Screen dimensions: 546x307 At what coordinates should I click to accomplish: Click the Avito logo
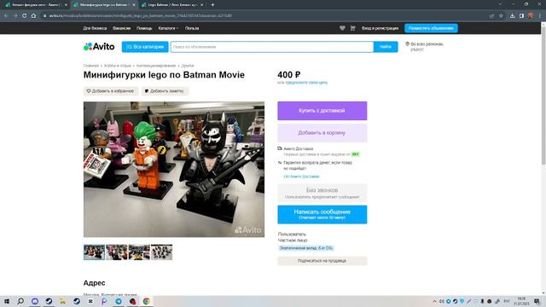pyautogui.click(x=99, y=47)
